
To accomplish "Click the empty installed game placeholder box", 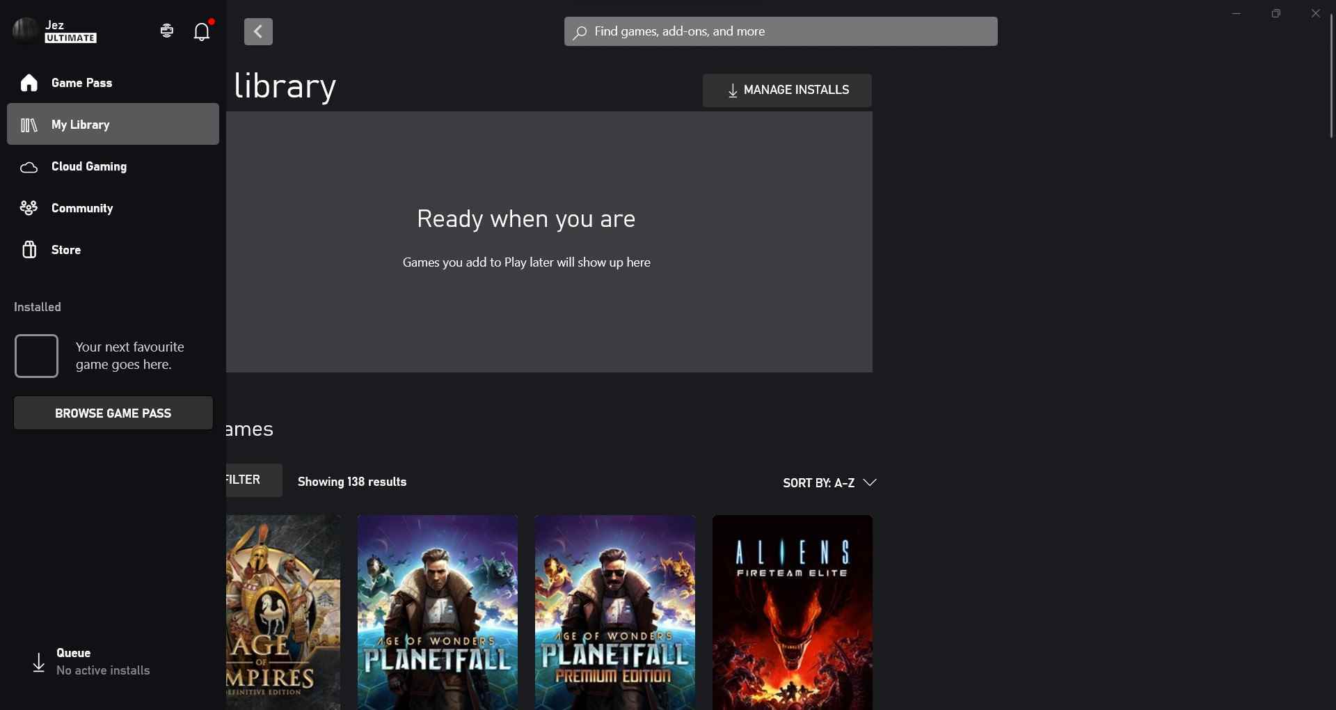I will [x=37, y=356].
